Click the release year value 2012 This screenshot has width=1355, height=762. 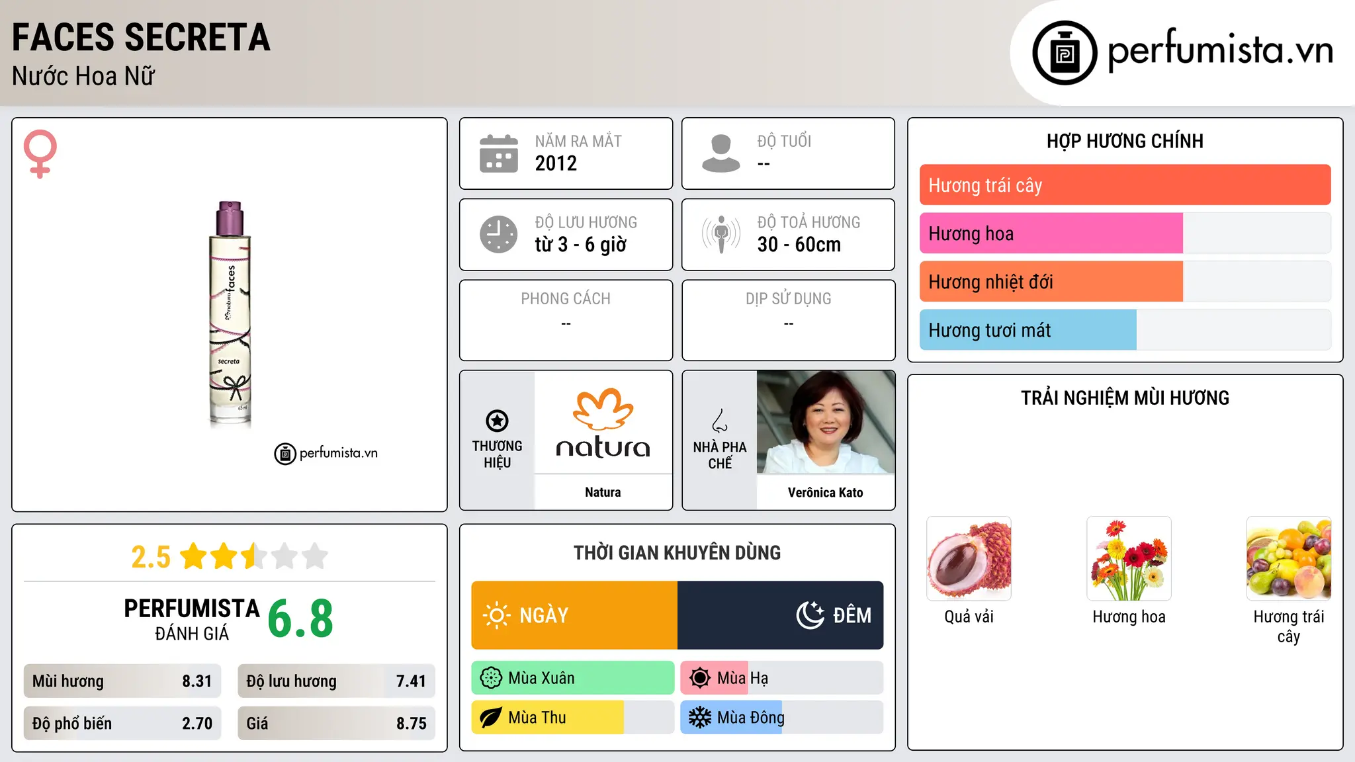pos(556,163)
